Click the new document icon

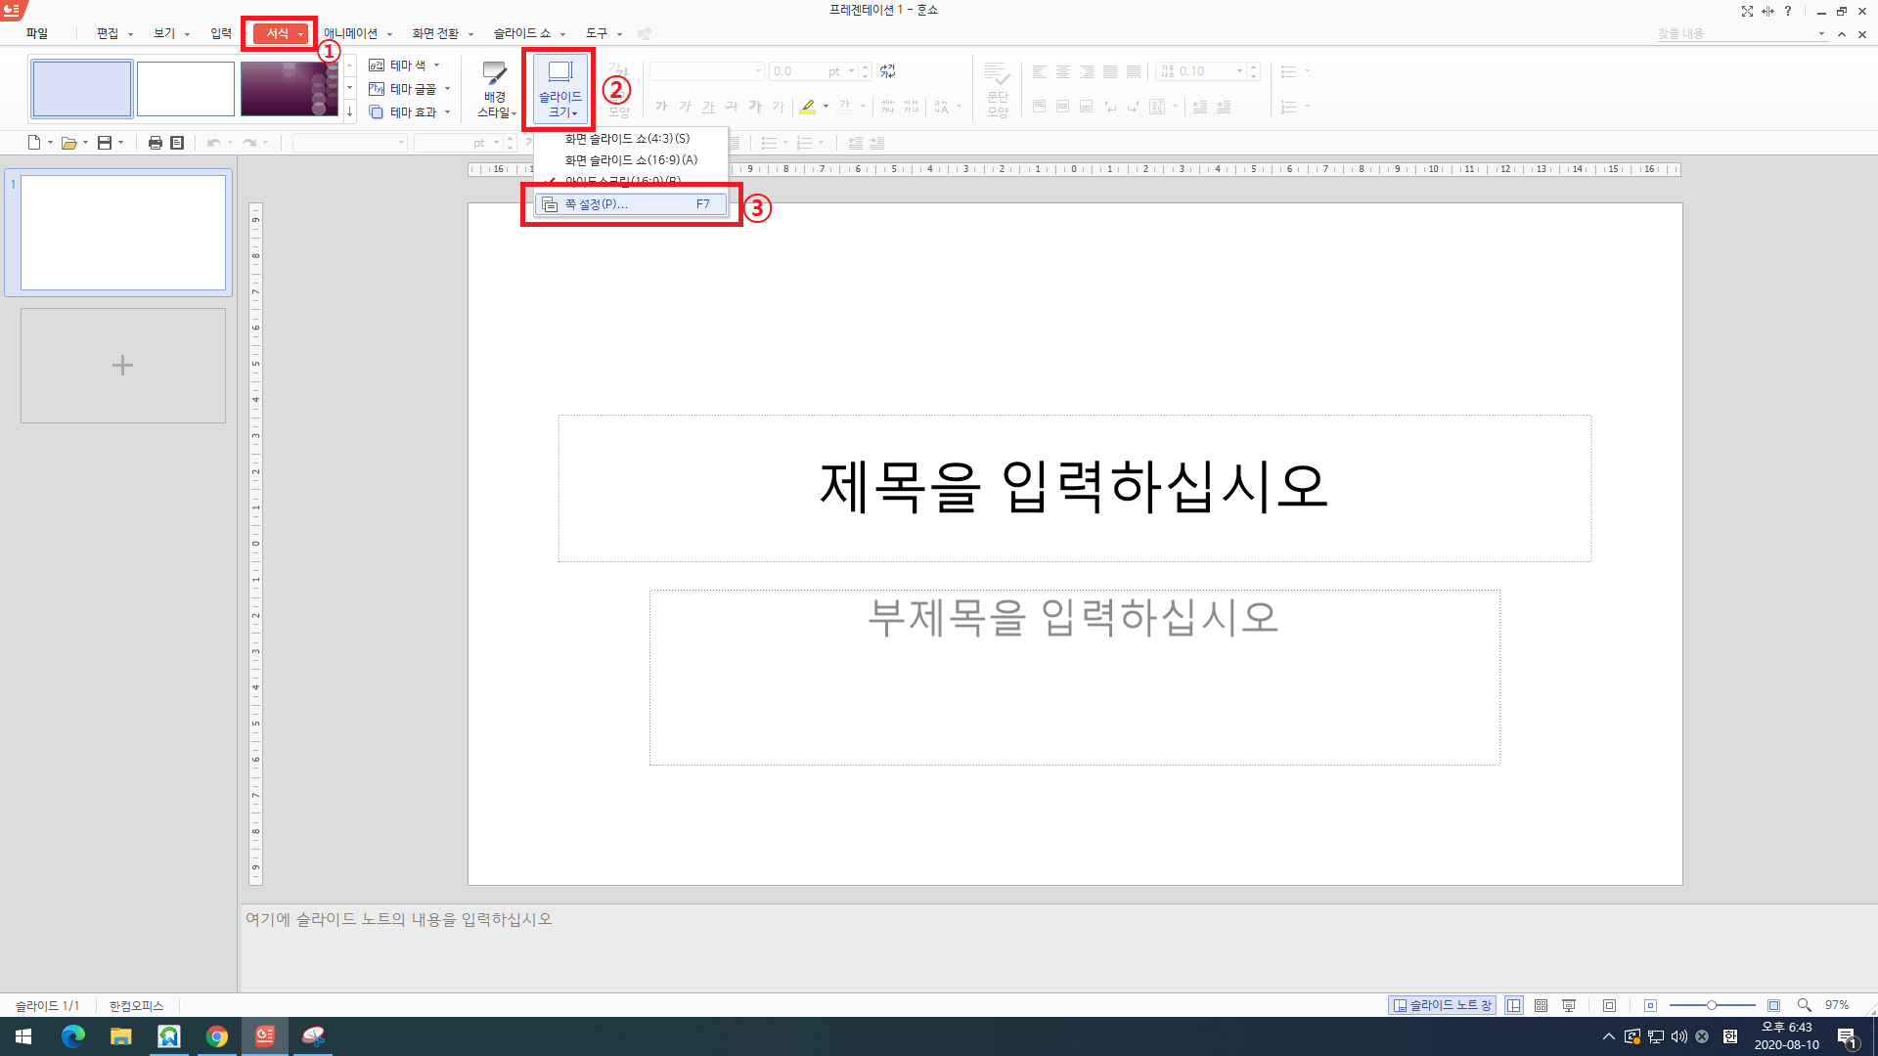pyautogui.click(x=34, y=143)
